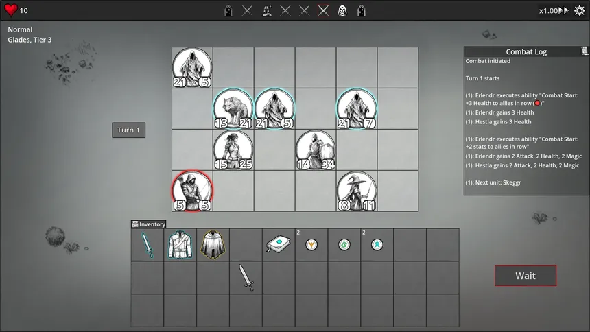
Task: Pick the hooded cloak inventory item
Action: point(213,245)
